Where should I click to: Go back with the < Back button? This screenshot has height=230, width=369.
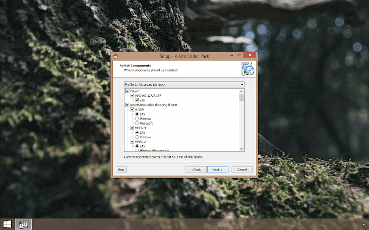pyautogui.click(x=196, y=169)
